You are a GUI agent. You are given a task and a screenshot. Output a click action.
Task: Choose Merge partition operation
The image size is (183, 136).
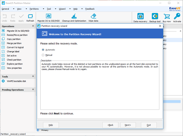[14, 43]
